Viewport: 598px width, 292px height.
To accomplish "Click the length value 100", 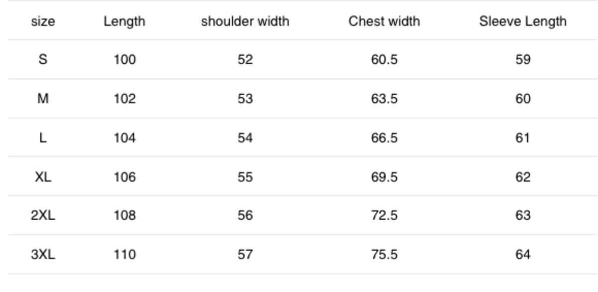I will point(125,60).
